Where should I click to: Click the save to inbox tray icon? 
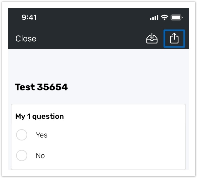pyautogui.click(x=152, y=39)
